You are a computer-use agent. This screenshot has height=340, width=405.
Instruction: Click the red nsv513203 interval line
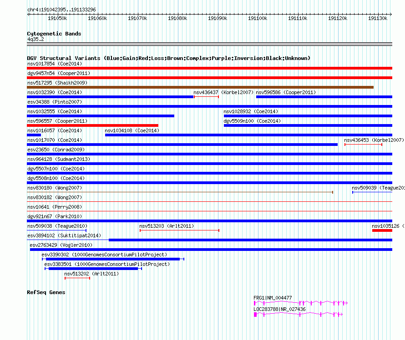[x=179, y=230]
